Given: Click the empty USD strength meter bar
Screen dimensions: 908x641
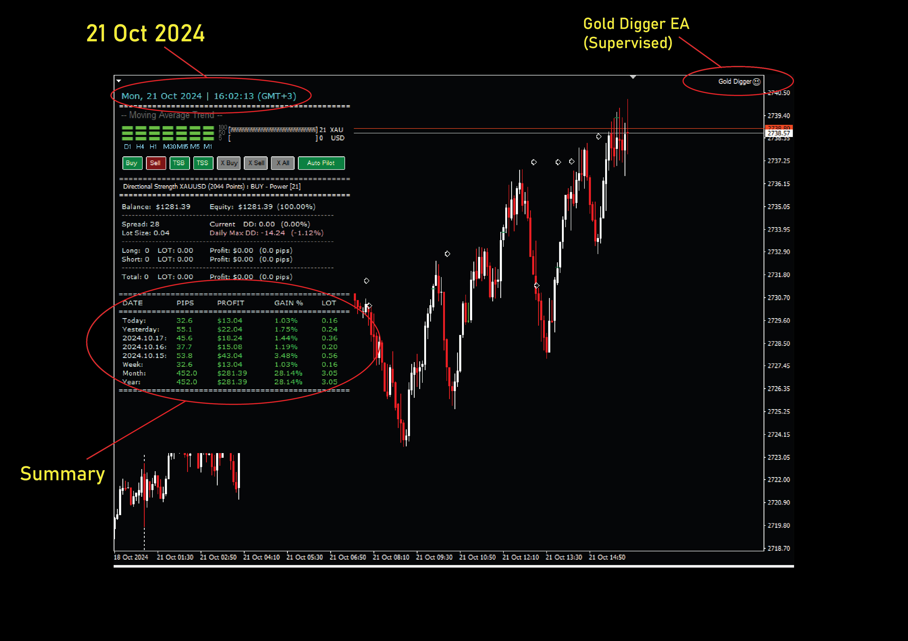Looking at the screenshot, I should point(273,138).
